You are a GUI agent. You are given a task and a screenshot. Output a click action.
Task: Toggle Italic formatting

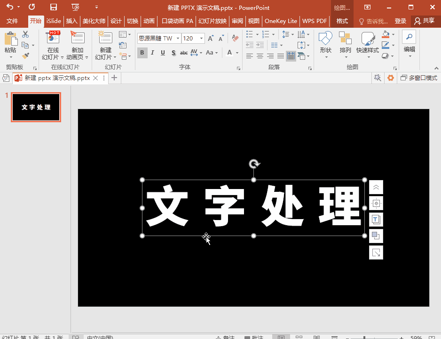point(152,53)
